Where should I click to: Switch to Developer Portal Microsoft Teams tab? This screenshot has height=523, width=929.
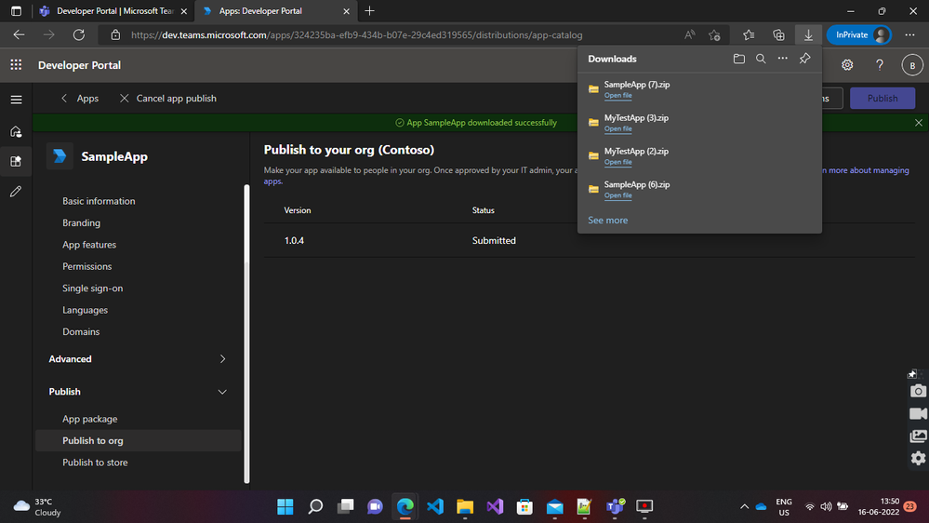pyautogui.click(x=113, y=11)
